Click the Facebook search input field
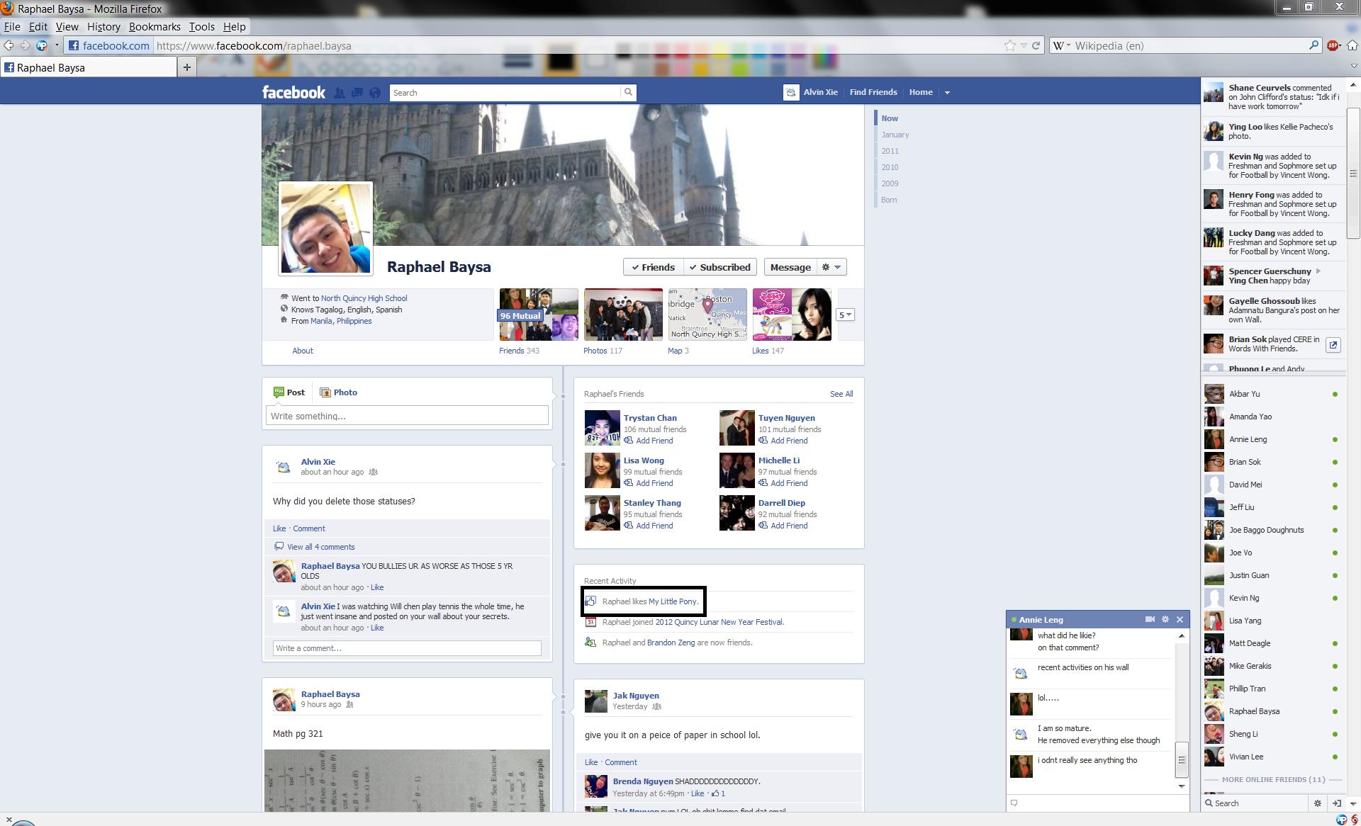Viewport: 1361px width, 826px height. coord(505,92)
